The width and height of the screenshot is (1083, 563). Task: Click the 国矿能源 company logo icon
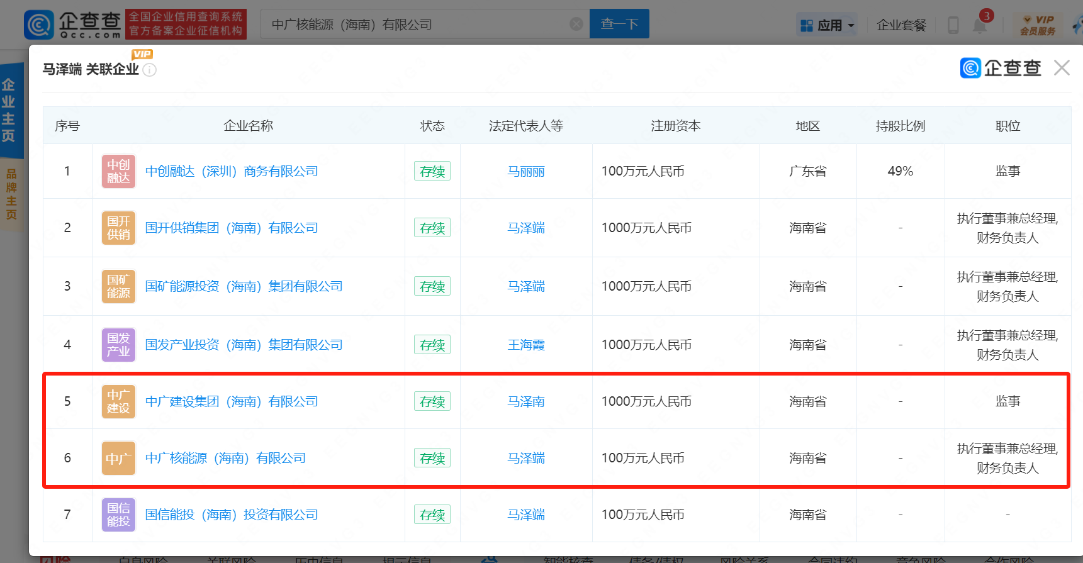coord(118,286)
